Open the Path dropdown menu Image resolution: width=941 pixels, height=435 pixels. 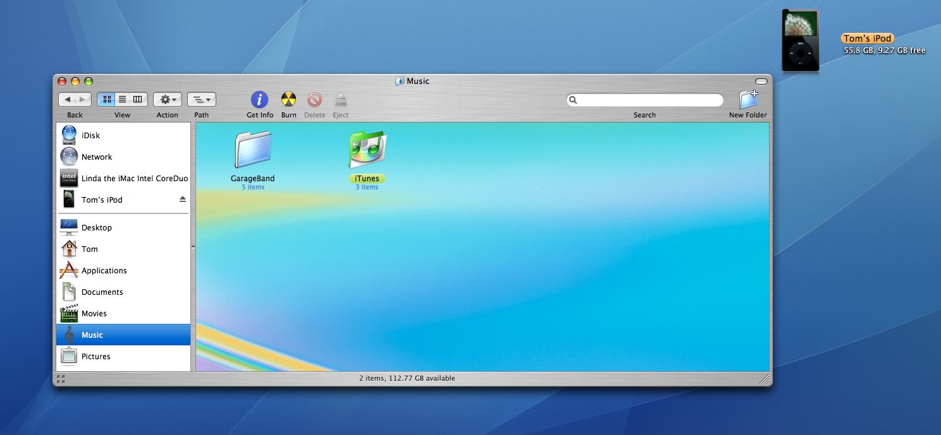coord(202,100)
